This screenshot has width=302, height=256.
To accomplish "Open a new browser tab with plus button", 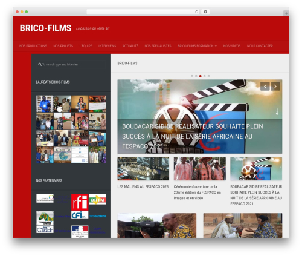I will point(286,13).
